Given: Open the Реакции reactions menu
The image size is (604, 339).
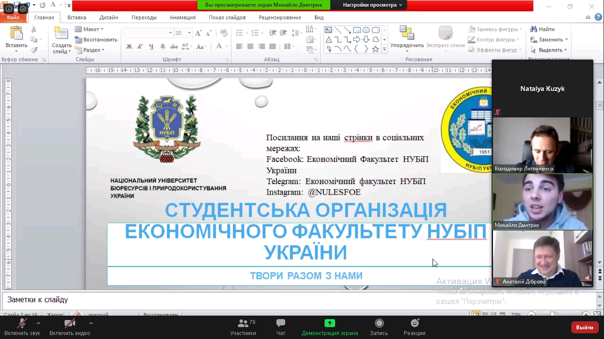Looking at the screenshot, I should coord(415,327).
